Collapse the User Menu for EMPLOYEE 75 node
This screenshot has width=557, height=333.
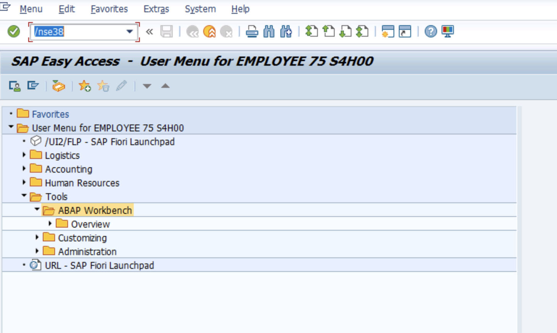11,127
